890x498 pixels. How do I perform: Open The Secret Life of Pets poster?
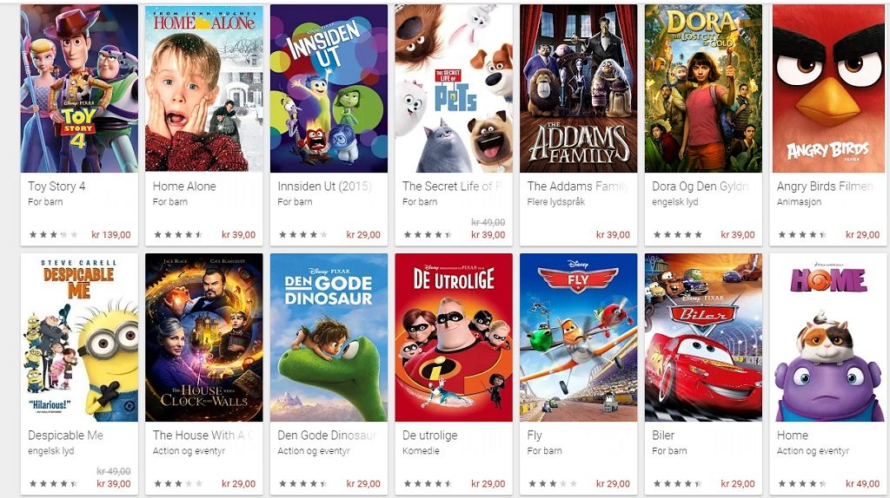click(454, 88)
